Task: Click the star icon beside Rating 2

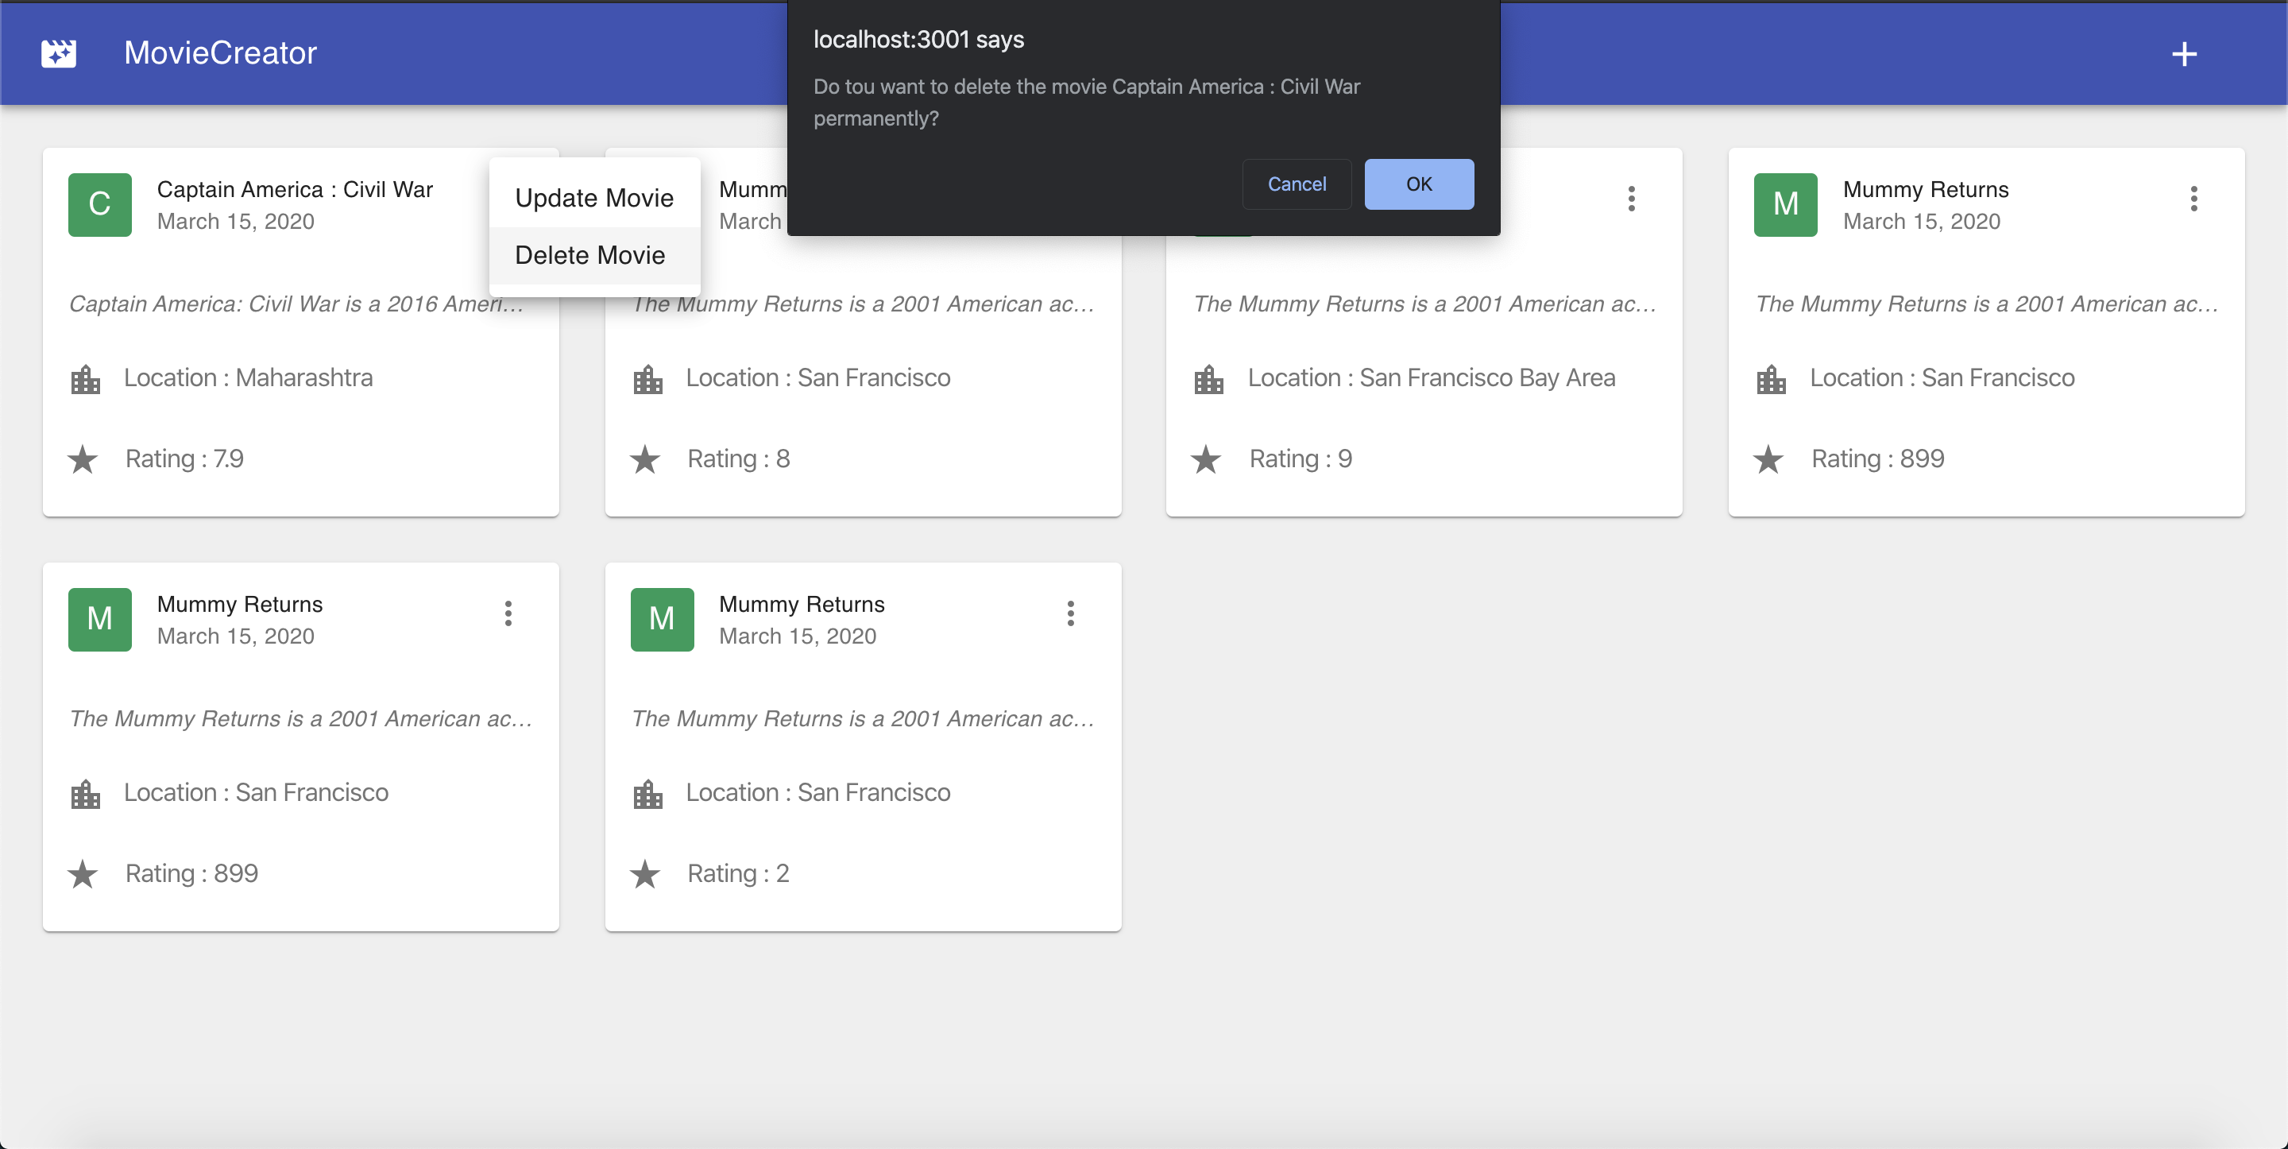Action: 645,874
